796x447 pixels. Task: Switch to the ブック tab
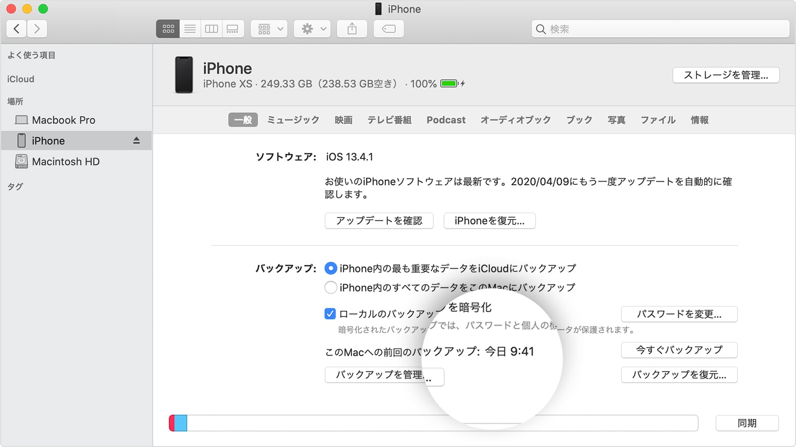[x=579, y=120]
